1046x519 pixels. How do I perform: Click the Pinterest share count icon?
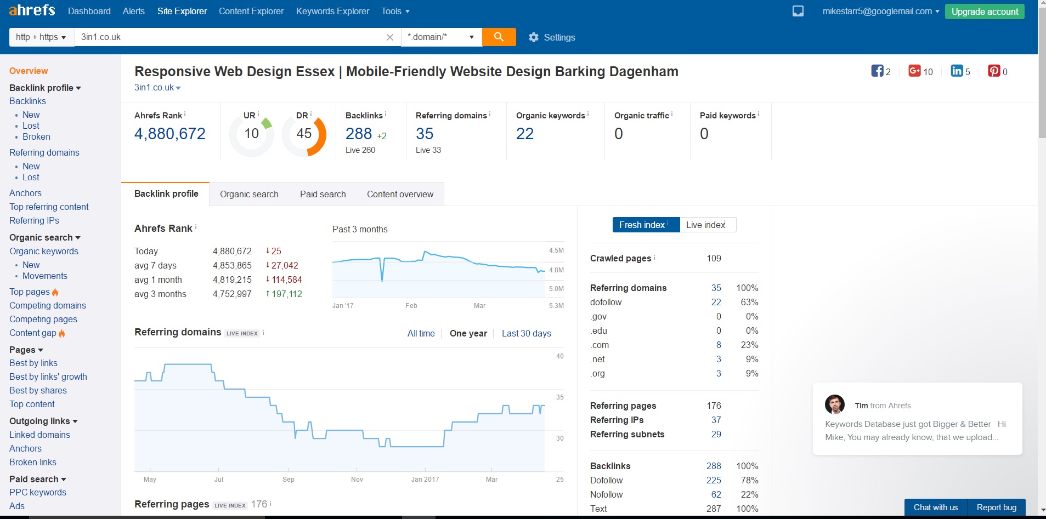(x=994, y=71)
